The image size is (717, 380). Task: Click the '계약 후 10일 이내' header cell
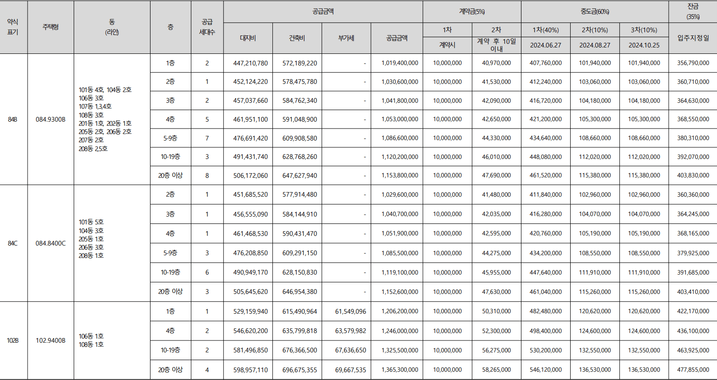click(x=496, y=45)
